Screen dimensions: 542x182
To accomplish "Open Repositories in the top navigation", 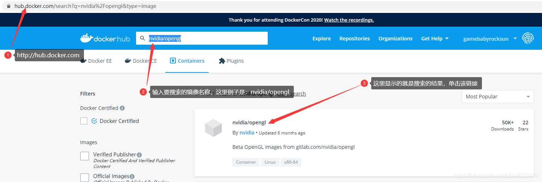I will pyautogui.click(x=355, y=39).
